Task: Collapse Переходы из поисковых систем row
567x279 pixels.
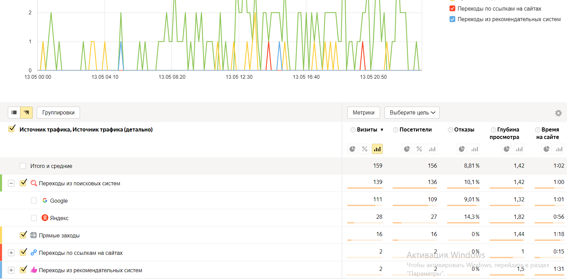Action: click(x=11, y=183)
